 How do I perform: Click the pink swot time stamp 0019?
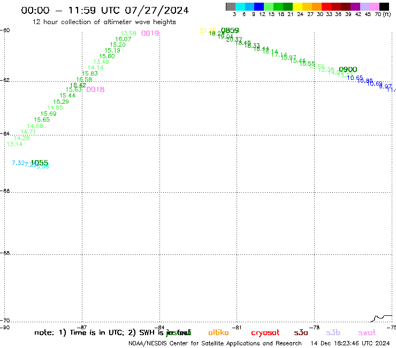(150, 33)
